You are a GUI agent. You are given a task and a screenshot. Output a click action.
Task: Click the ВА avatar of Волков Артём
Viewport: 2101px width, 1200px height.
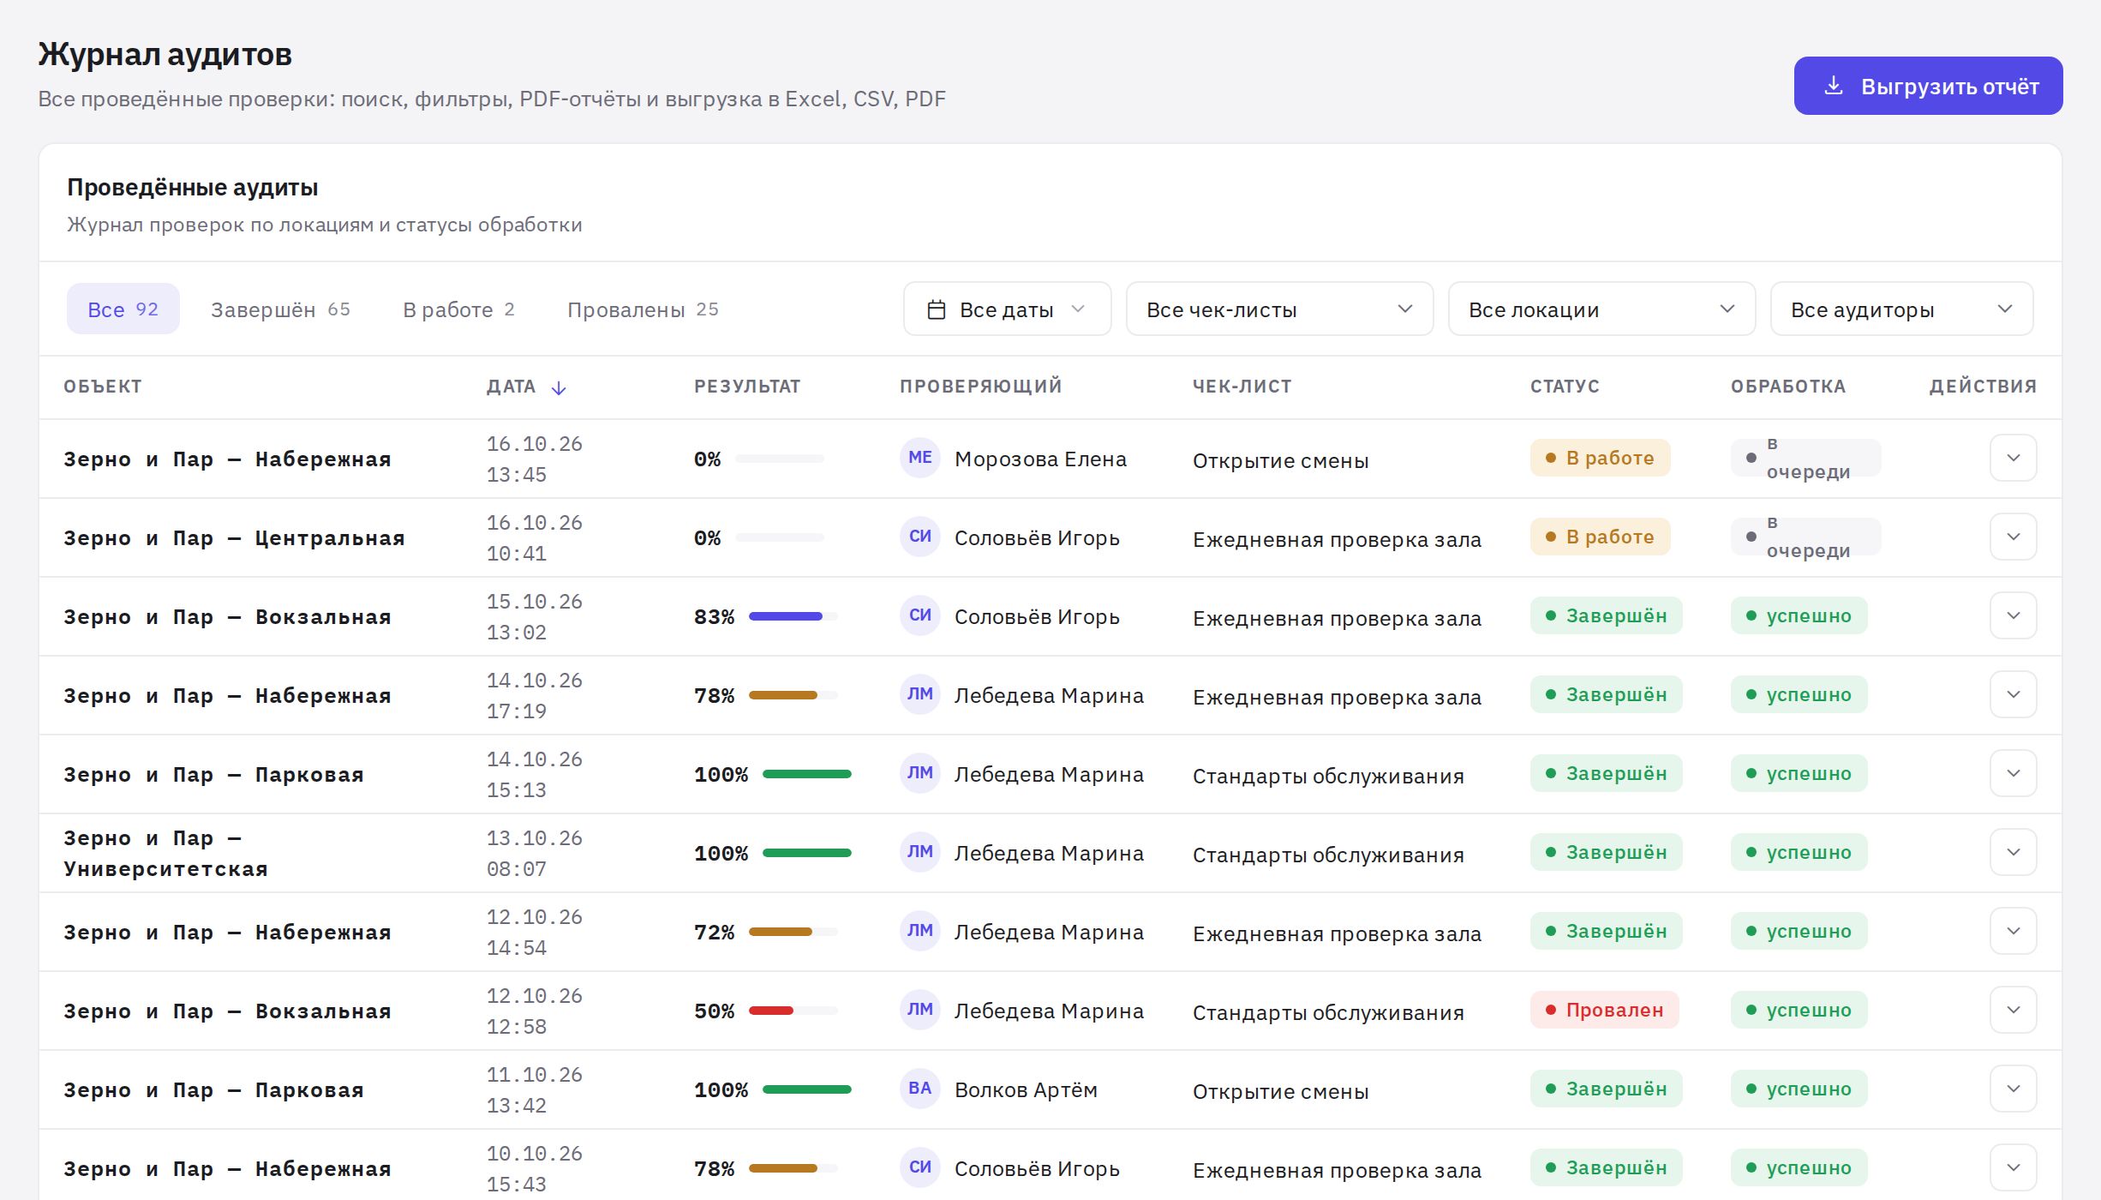pyautogui.click(x=920, y=1089)
